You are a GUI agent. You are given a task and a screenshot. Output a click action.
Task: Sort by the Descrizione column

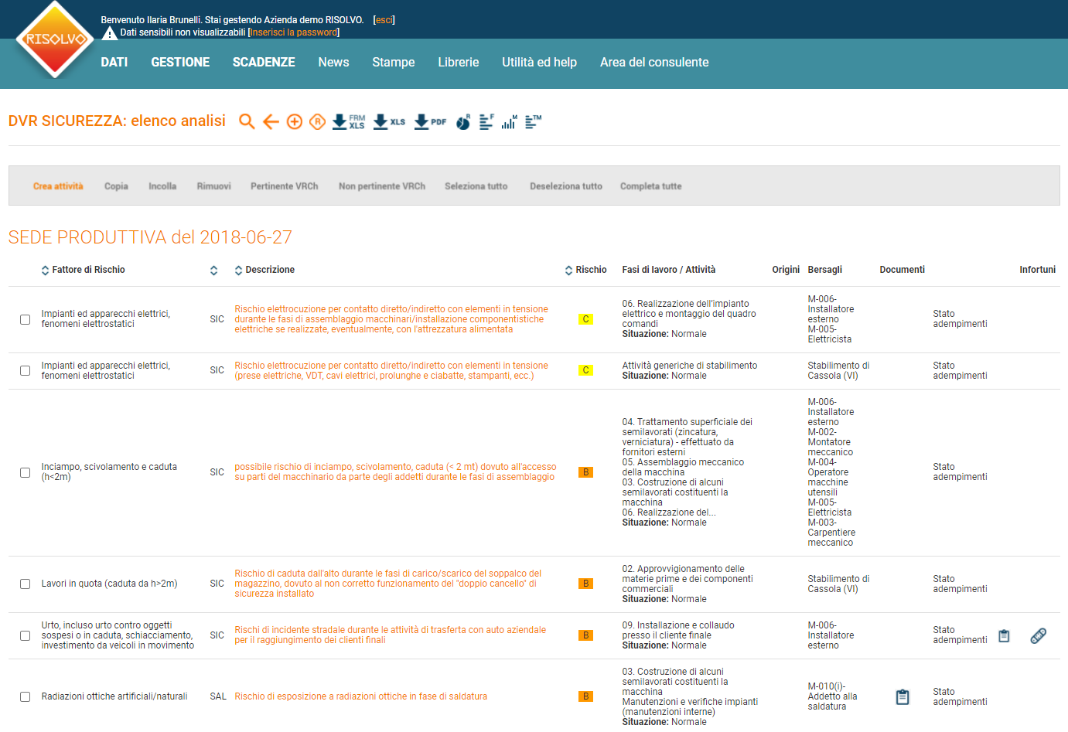click(237, 269)
